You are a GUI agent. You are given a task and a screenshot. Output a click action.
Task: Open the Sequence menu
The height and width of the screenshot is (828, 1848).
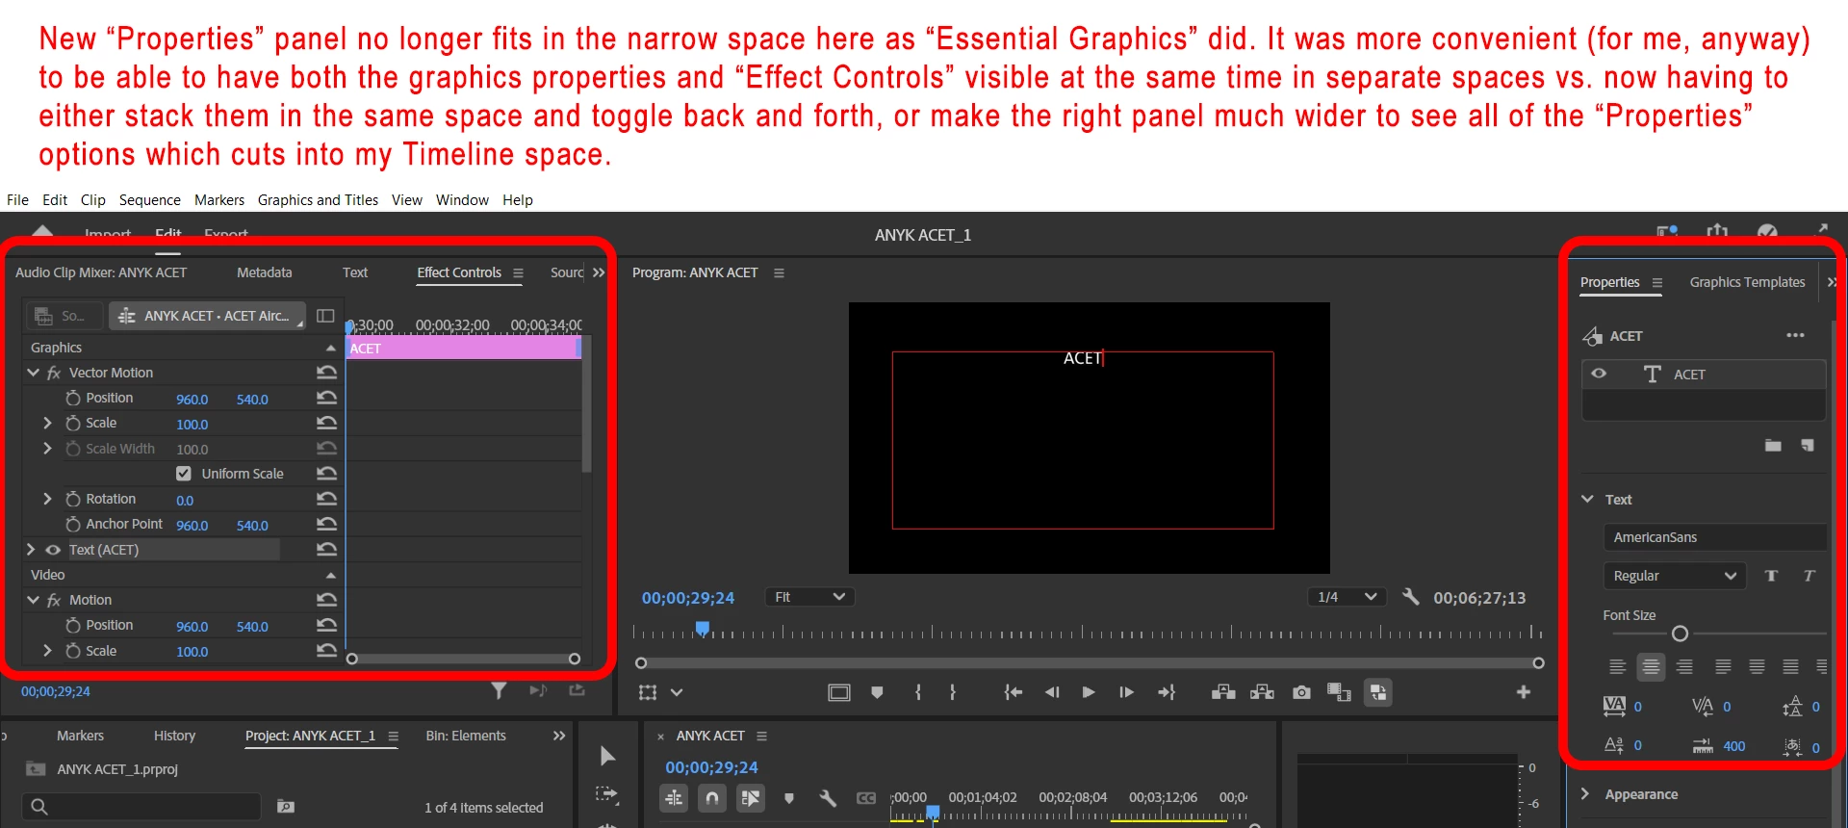(x=149, y=200)
